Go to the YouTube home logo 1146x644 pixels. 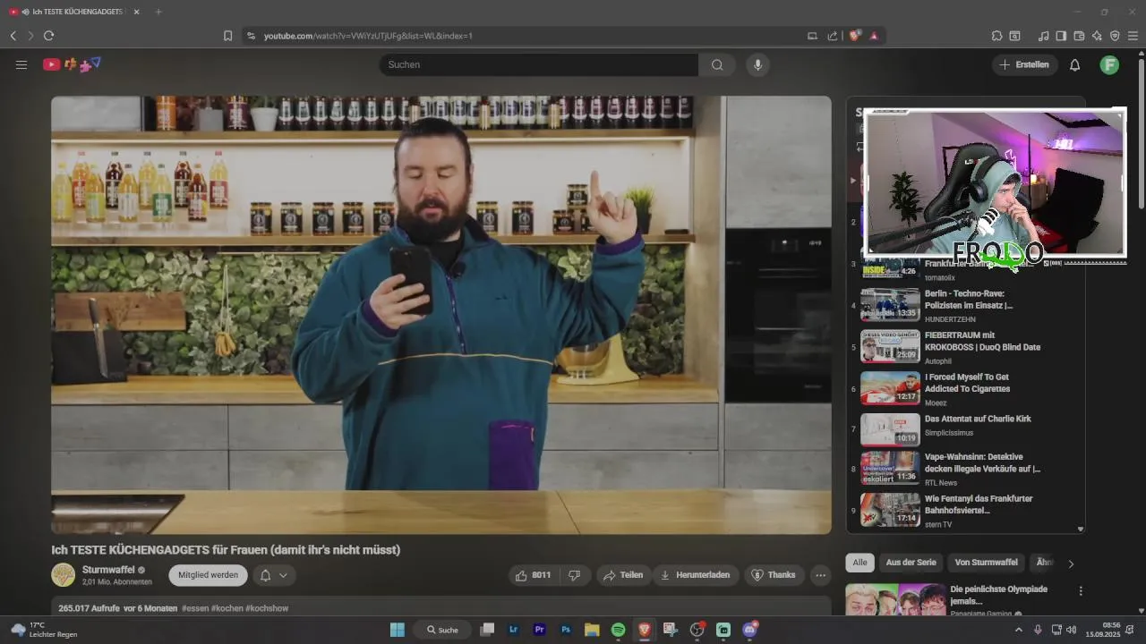[72, 64]
